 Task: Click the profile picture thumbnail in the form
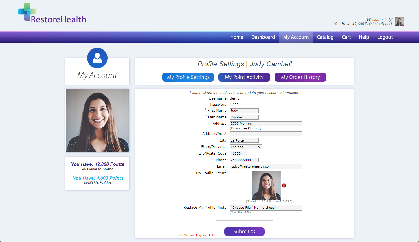(266, 185)
